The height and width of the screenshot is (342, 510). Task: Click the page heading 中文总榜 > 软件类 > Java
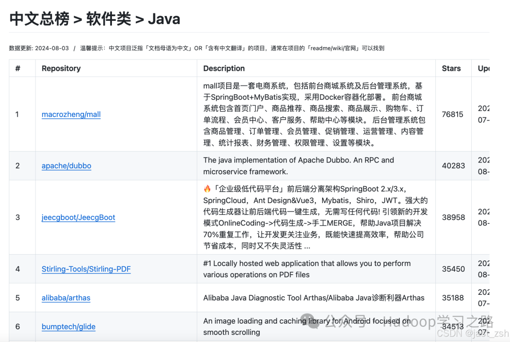95,19
